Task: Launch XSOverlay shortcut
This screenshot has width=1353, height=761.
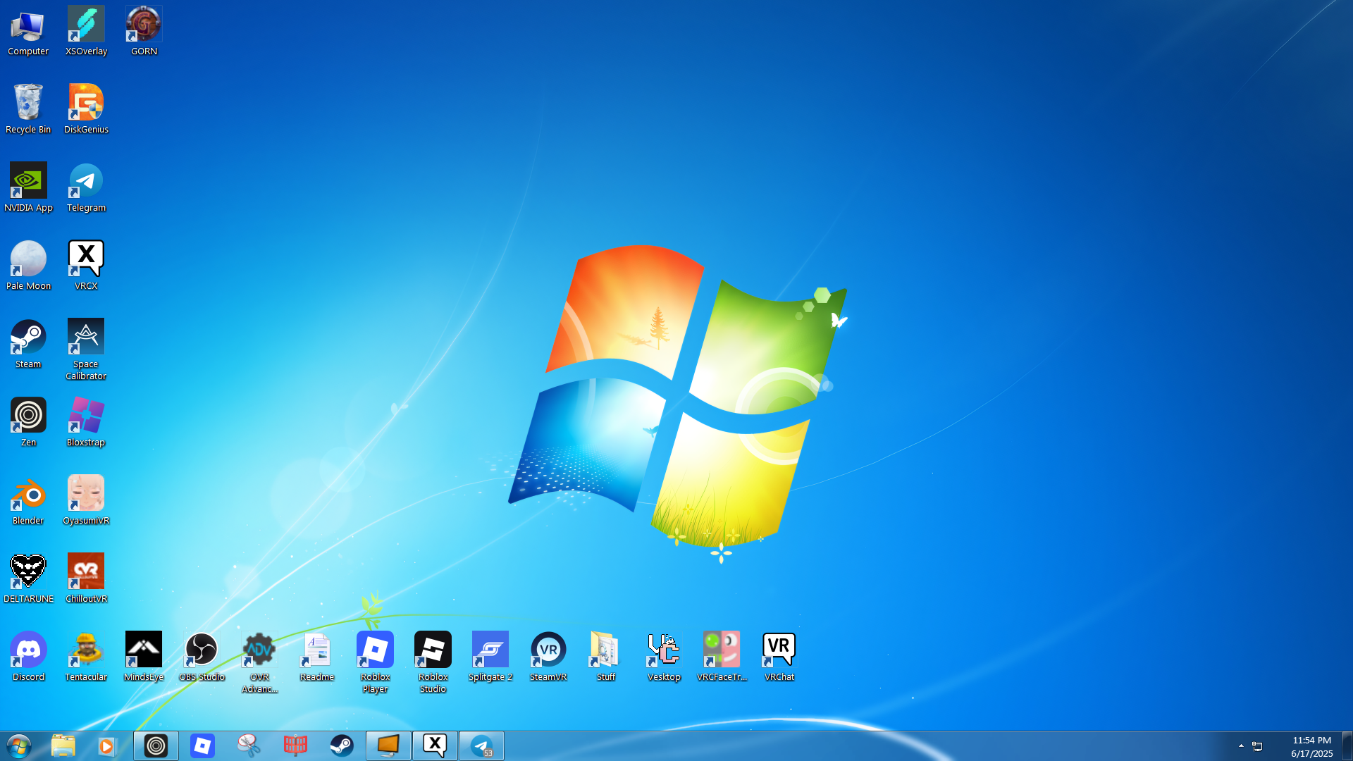Action: point(86,32)
